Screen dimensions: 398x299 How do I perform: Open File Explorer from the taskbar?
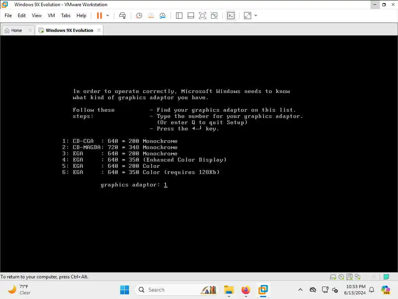coord(229,290)
